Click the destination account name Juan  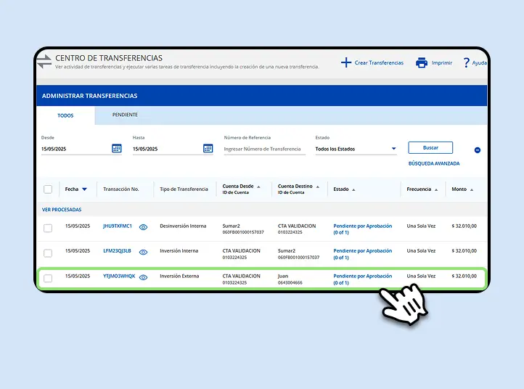283,276
